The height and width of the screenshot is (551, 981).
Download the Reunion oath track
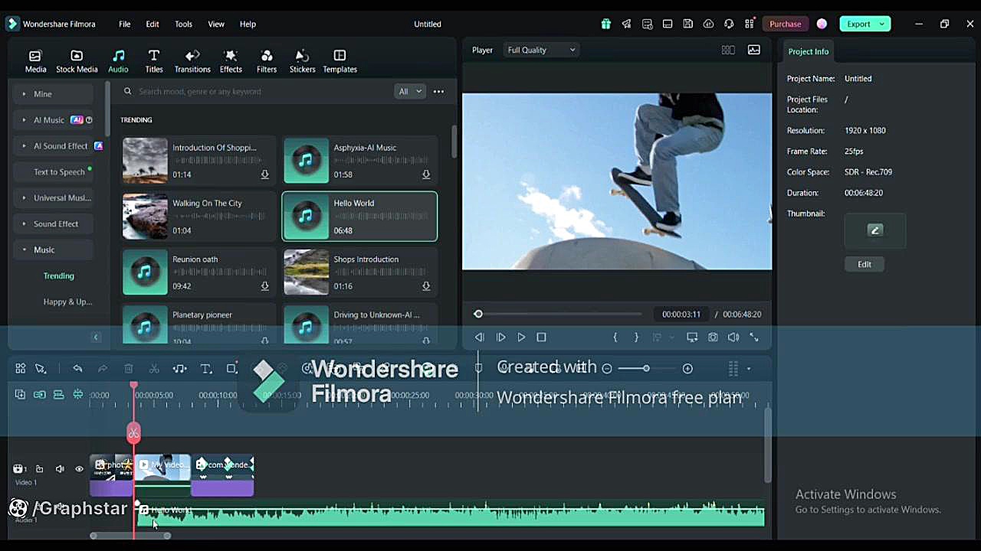tap(264, 286)
